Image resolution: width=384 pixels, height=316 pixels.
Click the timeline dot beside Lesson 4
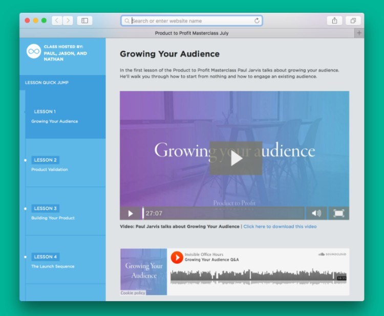click(25, 257)
